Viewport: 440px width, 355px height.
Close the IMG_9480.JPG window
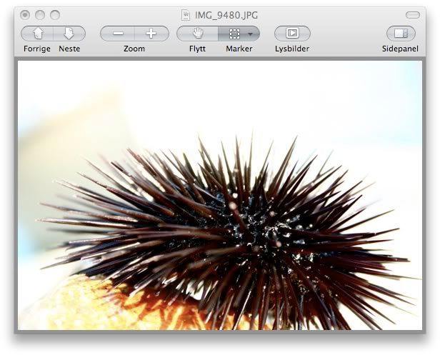(x=25, y=15)
